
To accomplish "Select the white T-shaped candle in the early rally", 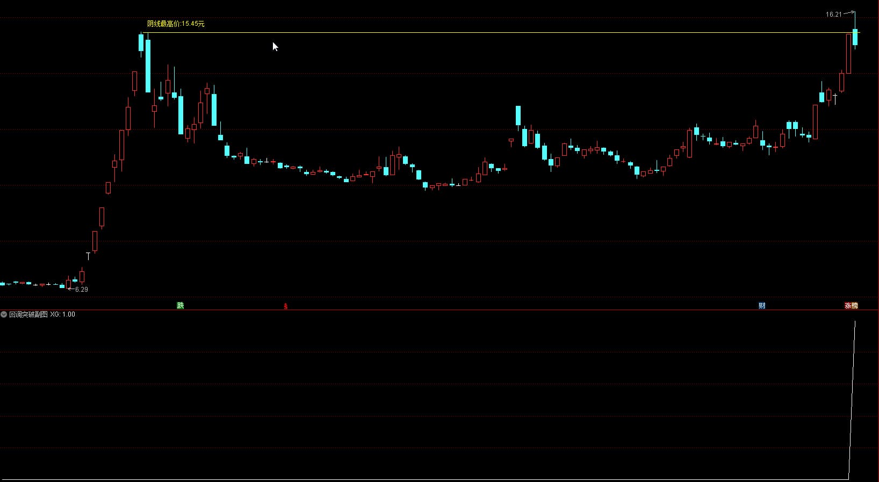I will (x=88, y=255).
